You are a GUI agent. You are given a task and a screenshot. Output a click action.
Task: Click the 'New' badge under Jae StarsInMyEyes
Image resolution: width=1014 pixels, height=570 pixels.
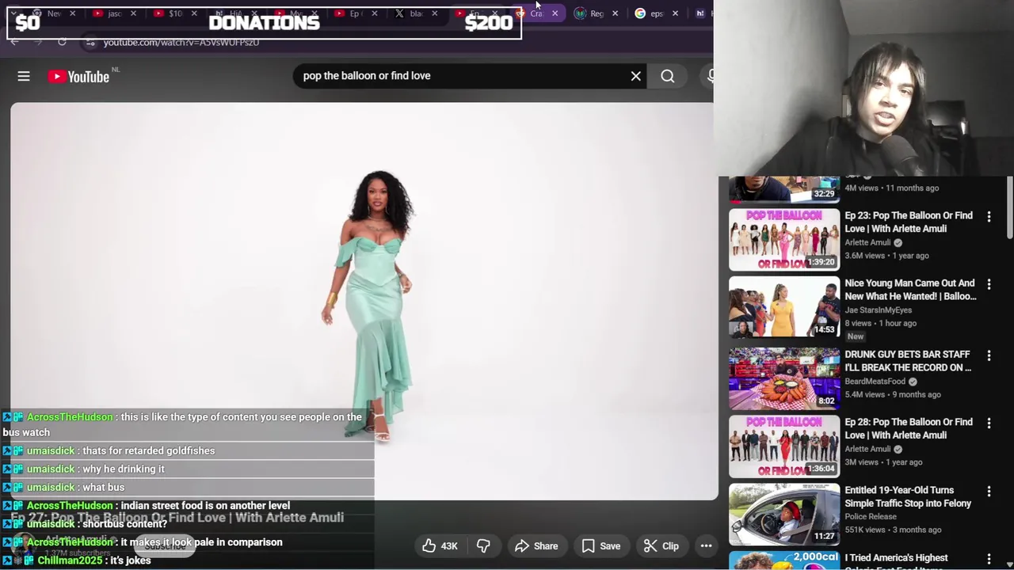[856, 336]
